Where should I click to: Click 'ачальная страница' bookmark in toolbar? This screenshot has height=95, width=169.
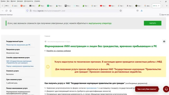[x=6, y=15]
